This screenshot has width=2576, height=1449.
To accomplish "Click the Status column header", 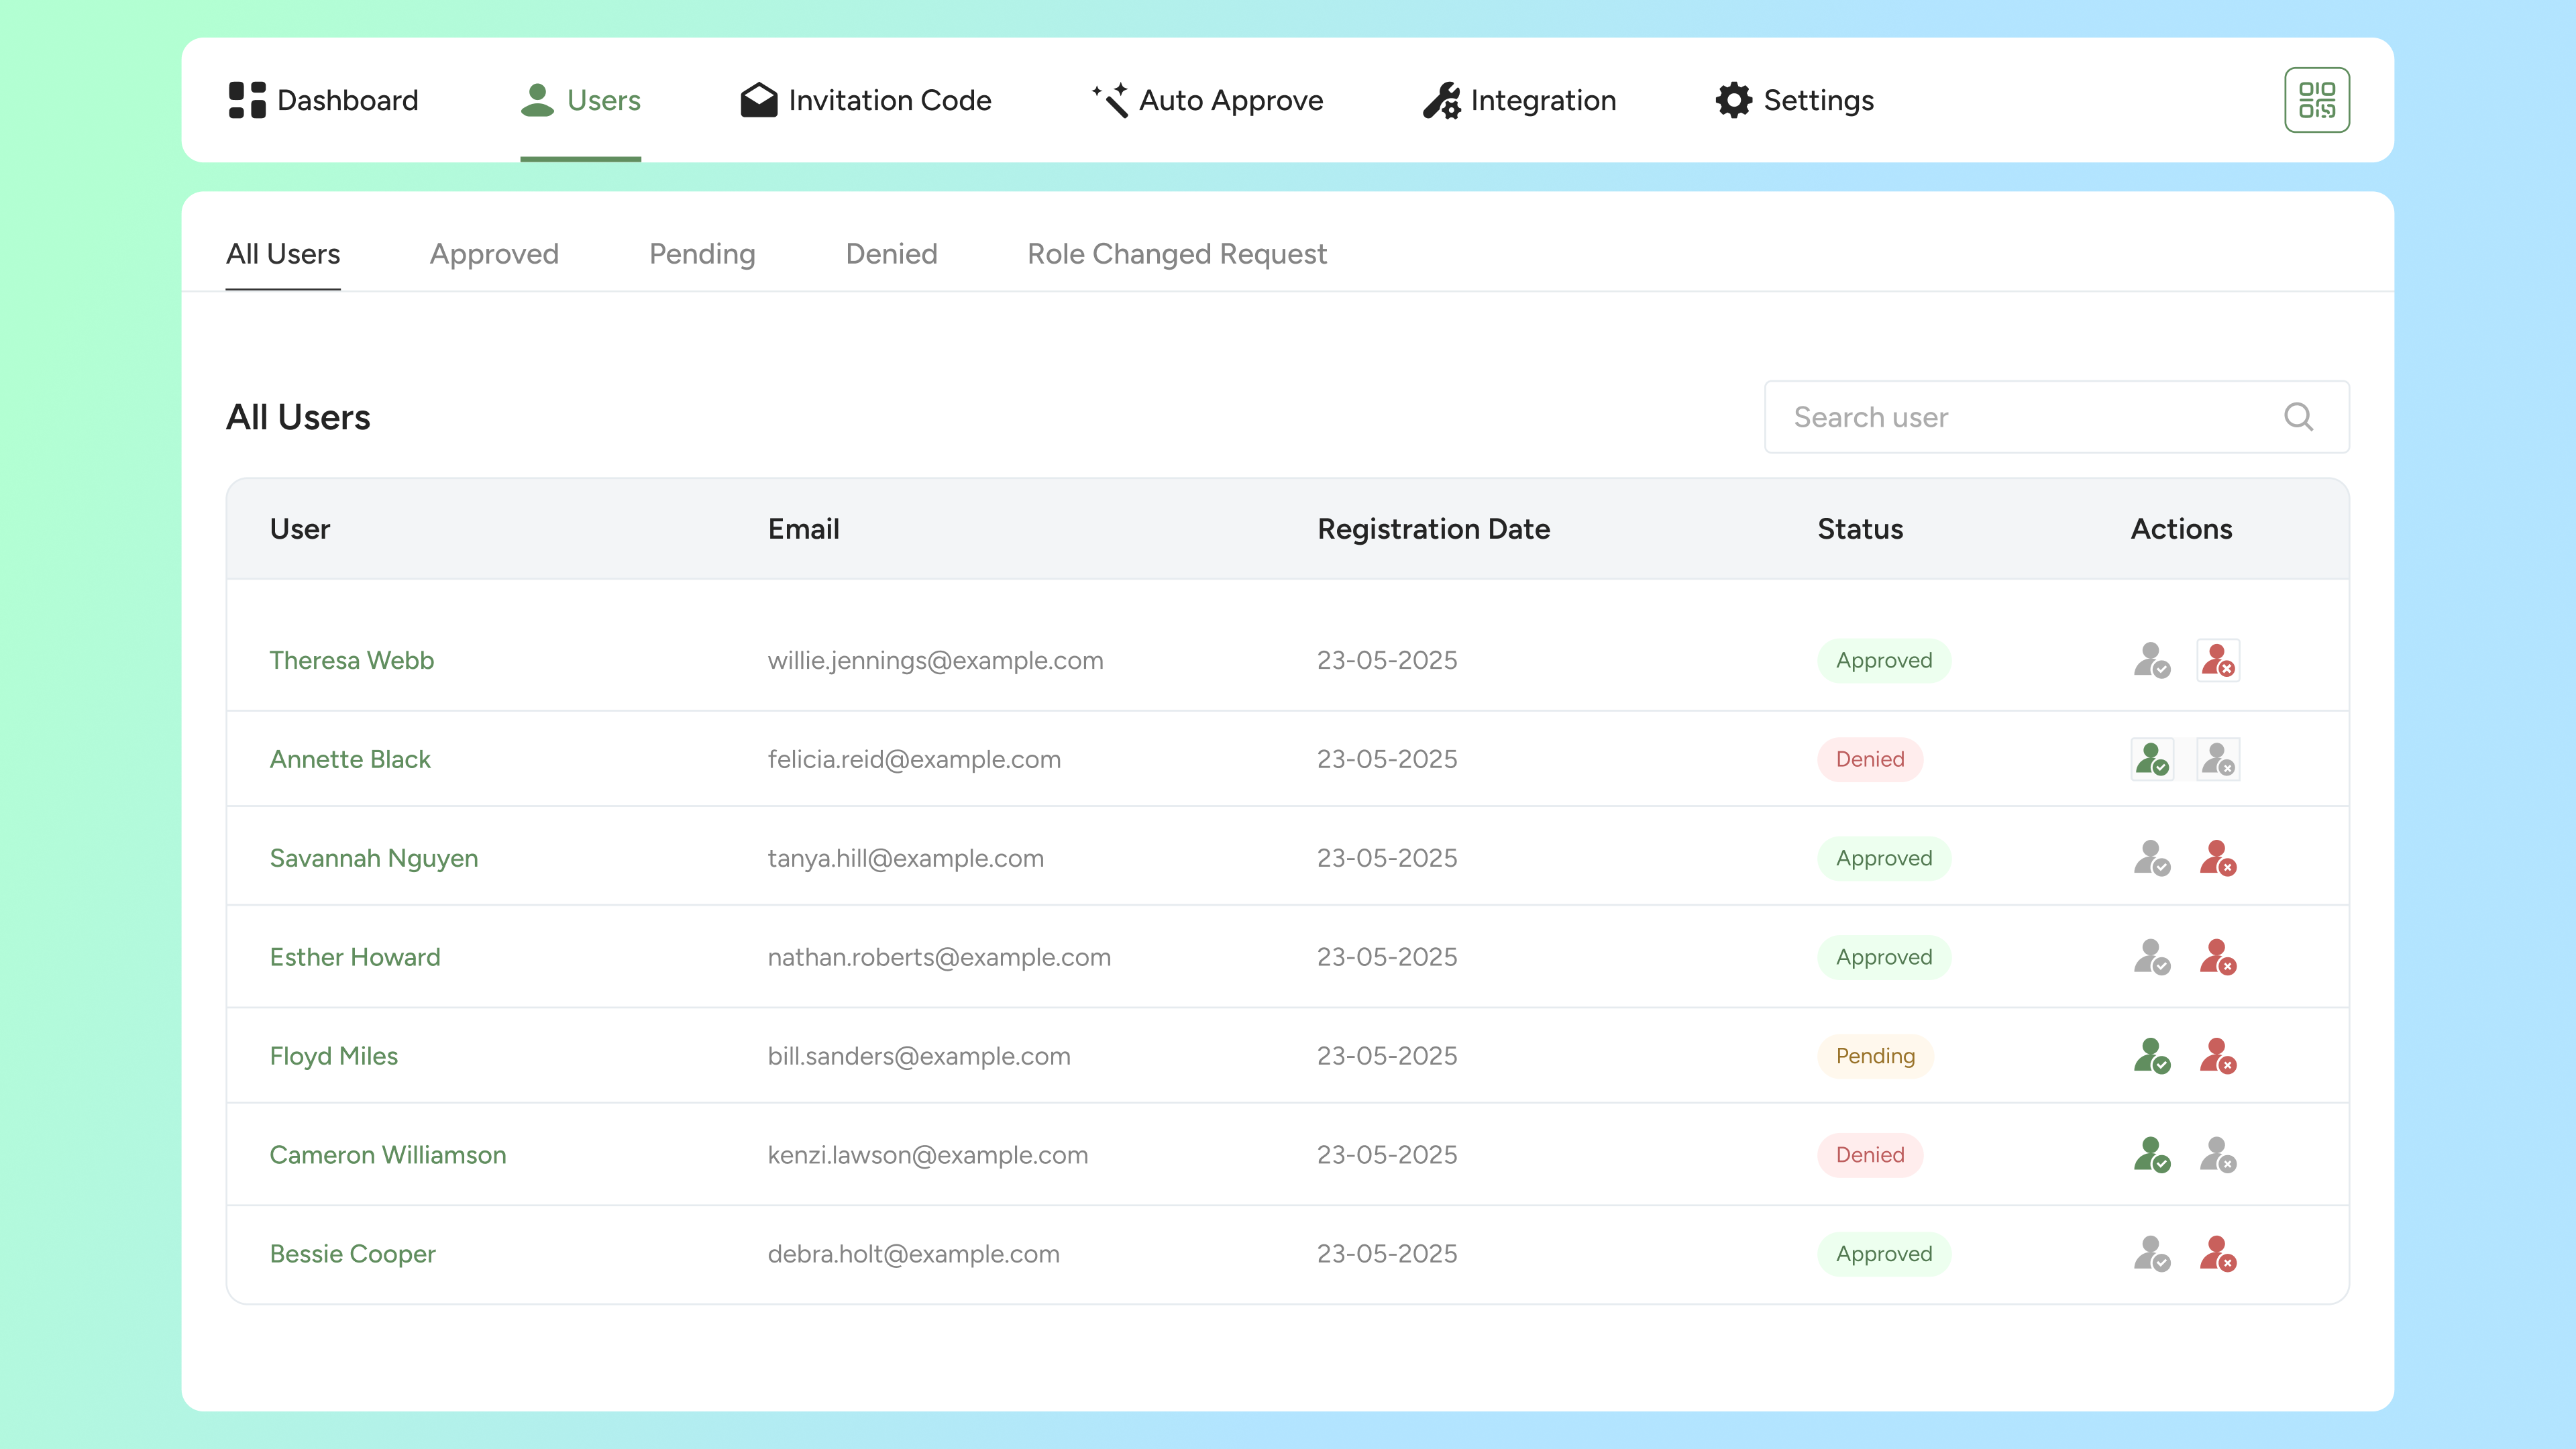I will (1860, 529).
